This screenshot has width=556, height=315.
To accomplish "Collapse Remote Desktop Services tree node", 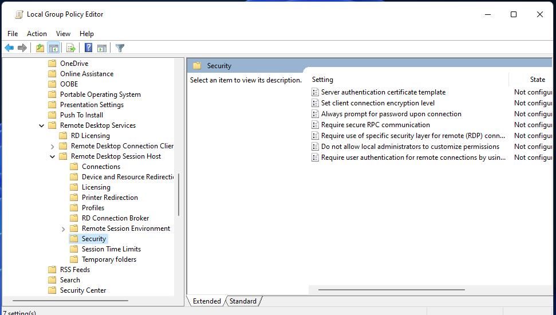I will click(x=41, y=125).
